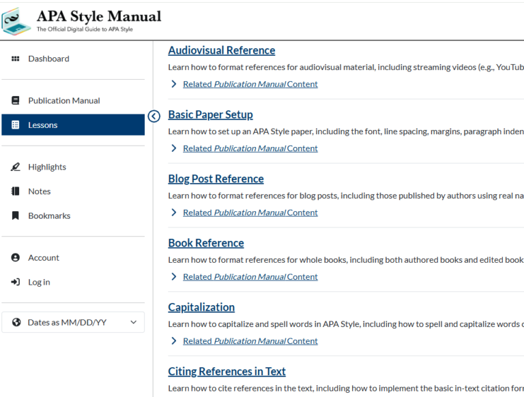Click the Log in arrow icon
524x397 pixels.
click(16, 283)
